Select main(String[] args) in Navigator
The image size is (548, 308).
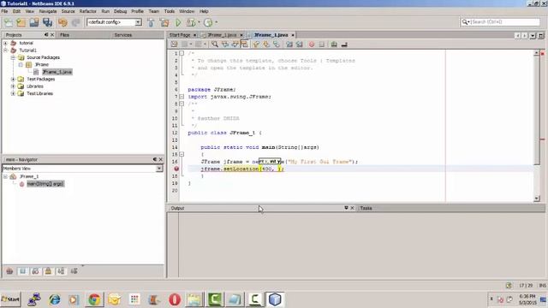coord(45,184)
